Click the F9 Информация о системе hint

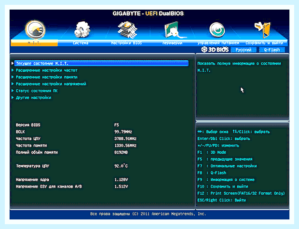click(226, 180)
